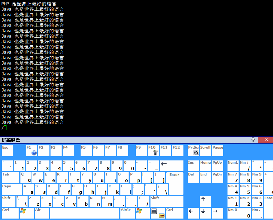273x220 pixels.
Task: Click the Z letter key
Action: point(34,201)
